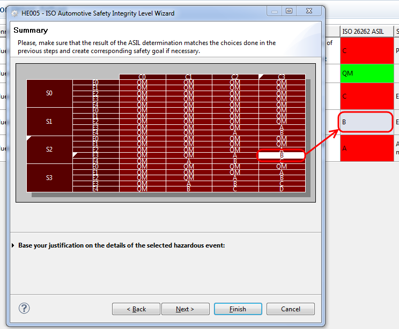Click the wizard gear icon in title bar
The image size is (399, 329).
15,13
